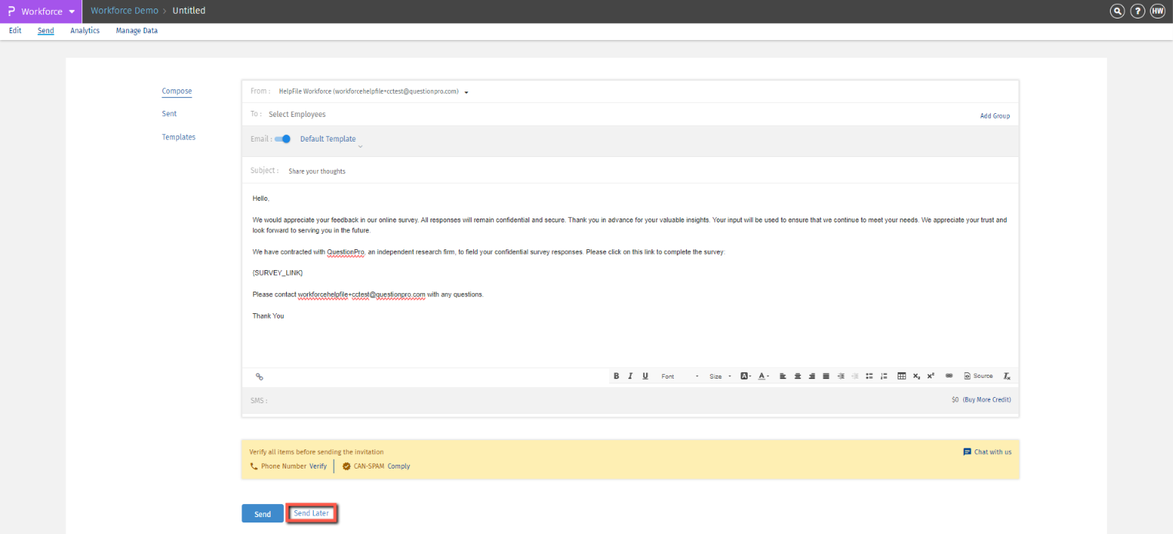Viewport: 1173px width, 534px height.
Task: Open the Send tab
Action: 46,31
